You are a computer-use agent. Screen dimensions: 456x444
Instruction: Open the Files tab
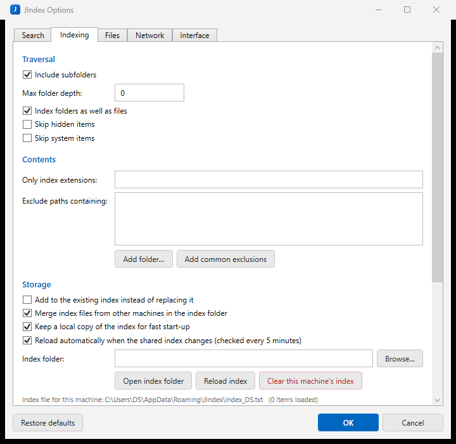click(x=112, y=36)
